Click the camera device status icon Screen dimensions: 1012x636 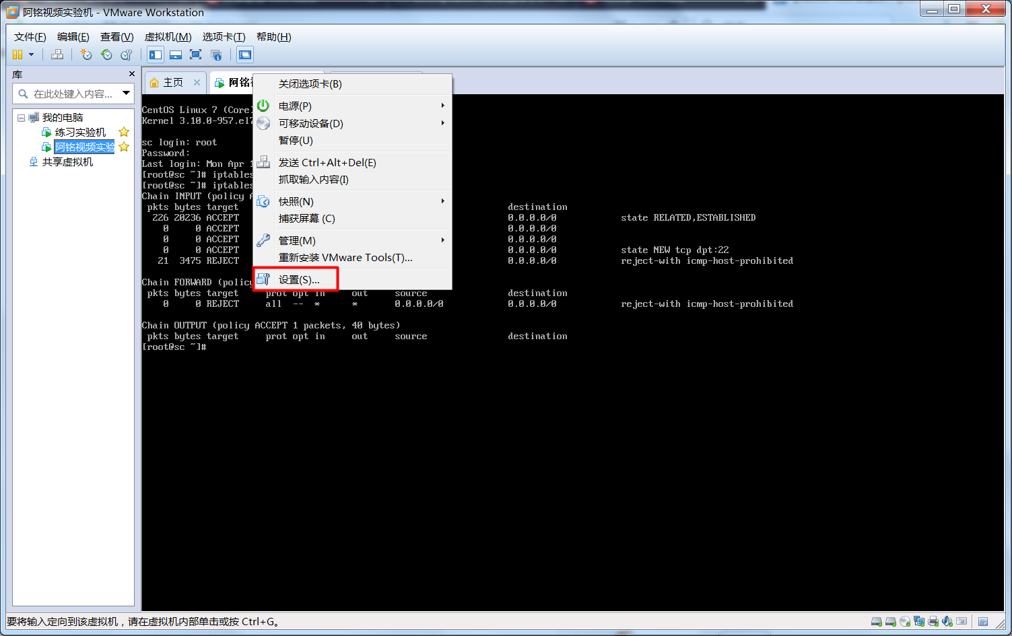point(962,621)
